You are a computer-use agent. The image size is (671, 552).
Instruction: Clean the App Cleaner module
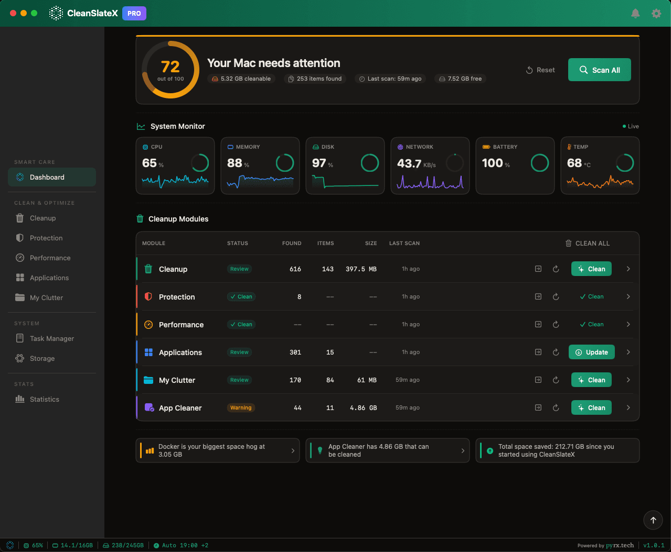coord(591,407)
